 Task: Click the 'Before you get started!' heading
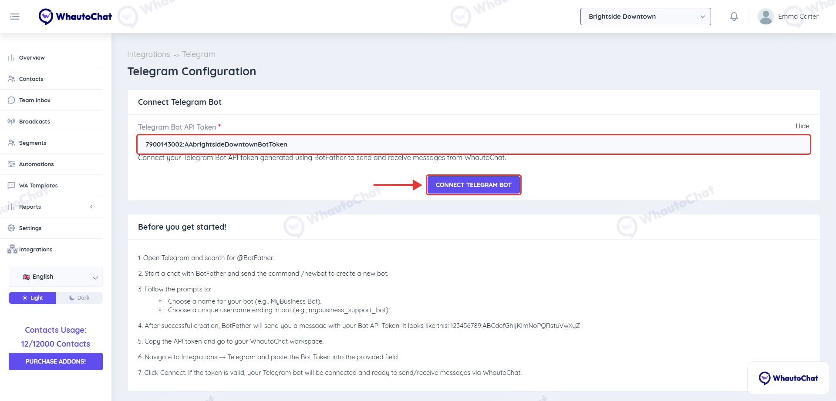pos(182,227)
